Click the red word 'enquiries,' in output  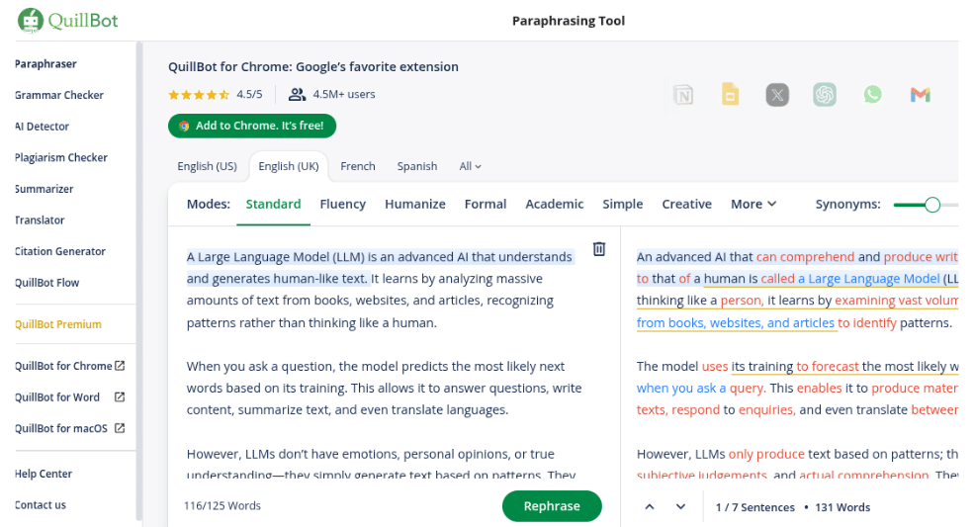(766, 409)
